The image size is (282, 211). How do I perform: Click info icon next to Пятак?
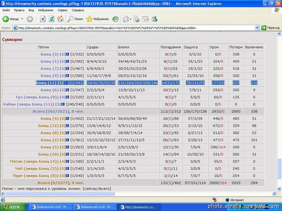tap(67, 161)
